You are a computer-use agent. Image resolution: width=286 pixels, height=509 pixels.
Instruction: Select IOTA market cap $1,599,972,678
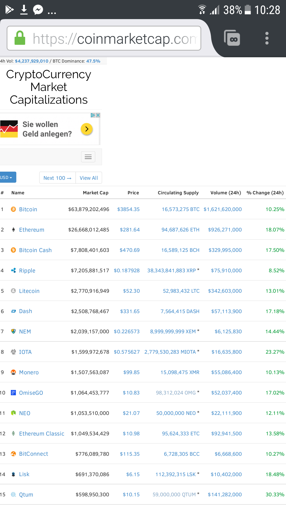[90, 352]
